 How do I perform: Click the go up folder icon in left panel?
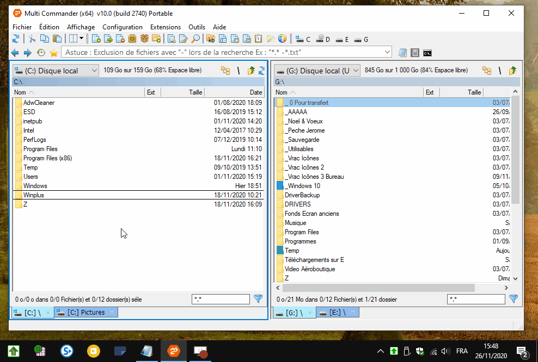pos(251,71)
